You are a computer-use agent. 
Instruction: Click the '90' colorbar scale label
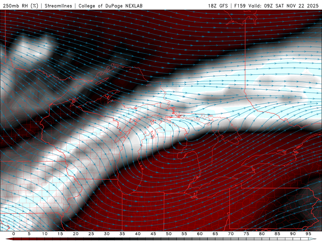(x=293, y=234)
